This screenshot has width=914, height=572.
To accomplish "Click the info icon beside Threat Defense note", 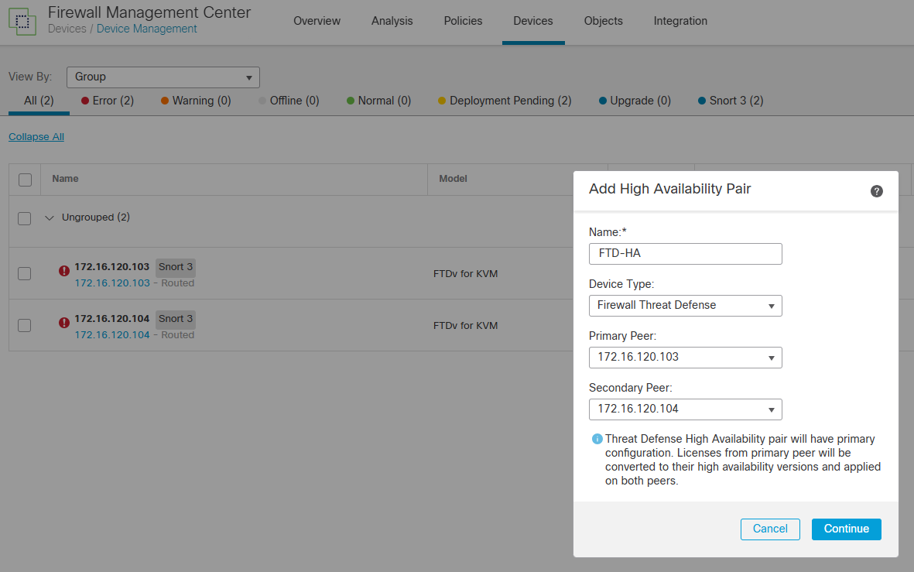I will pos(597,439).
